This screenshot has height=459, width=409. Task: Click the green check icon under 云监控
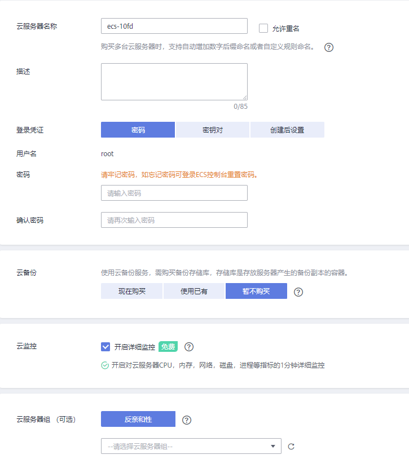tap(105, 365)
